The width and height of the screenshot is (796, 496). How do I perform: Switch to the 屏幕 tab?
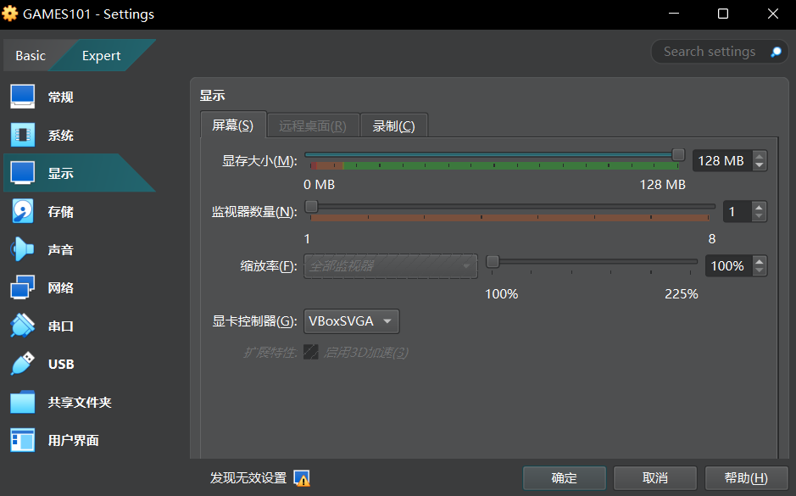(232, 125)
